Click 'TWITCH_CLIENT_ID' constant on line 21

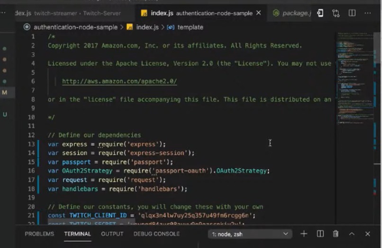tap(98, 216)
